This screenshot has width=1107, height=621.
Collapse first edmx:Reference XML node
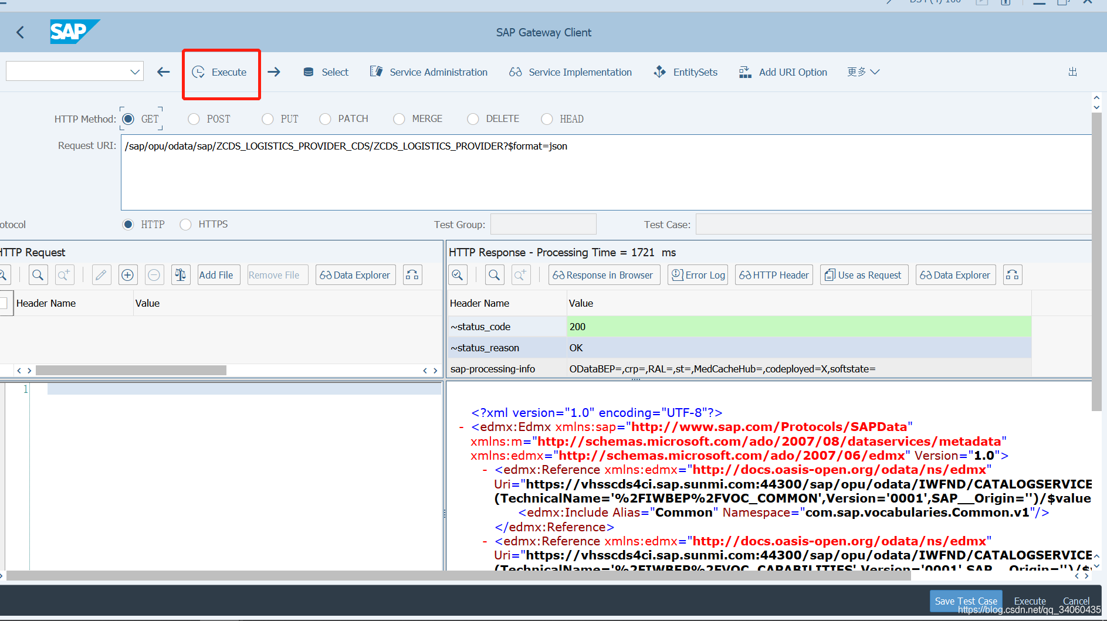point(485,470)
